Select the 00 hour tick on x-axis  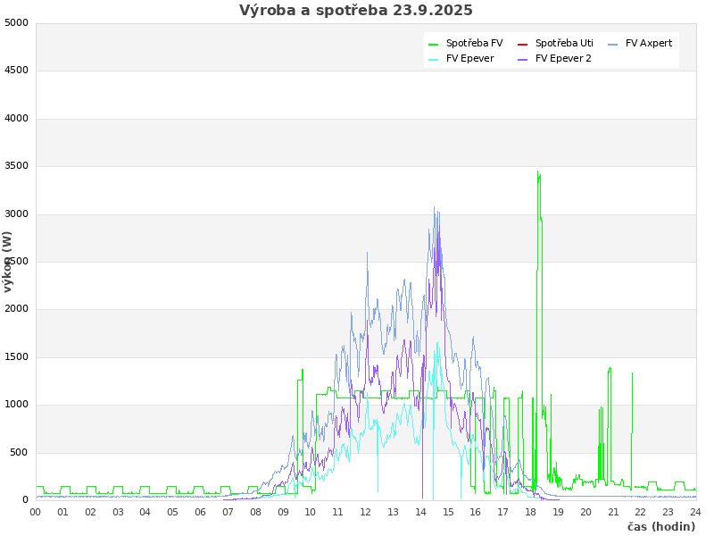pyautogui.click(x=36, y=512)
